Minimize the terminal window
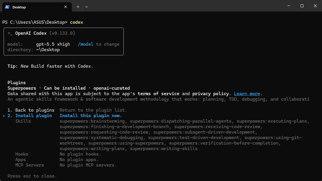 click(x=289, y=6)
